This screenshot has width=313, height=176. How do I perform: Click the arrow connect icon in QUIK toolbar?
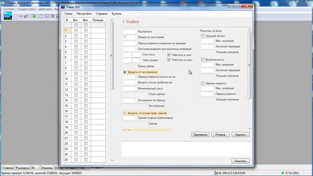[20, 16]
